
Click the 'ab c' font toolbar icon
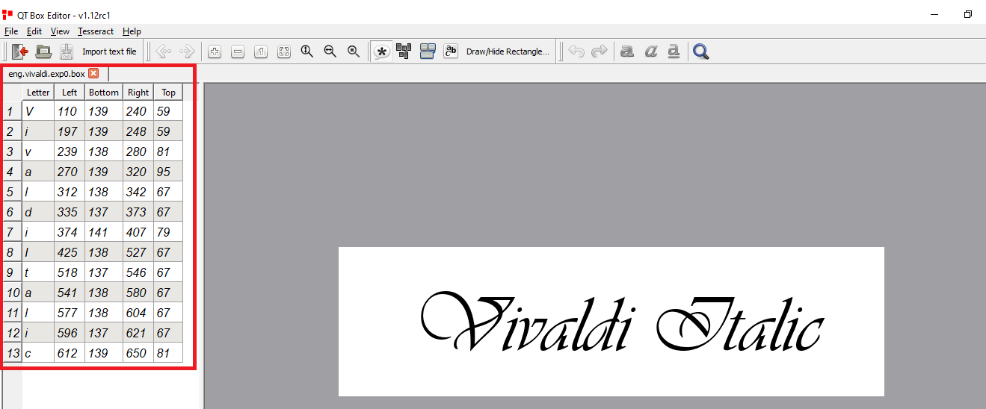[x=451, y=51]
